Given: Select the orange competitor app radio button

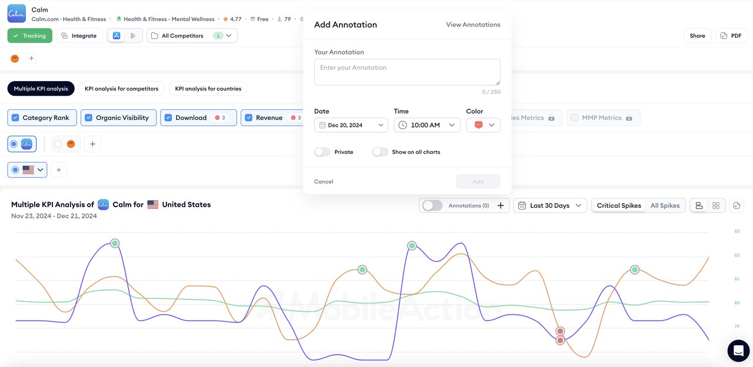Looking at the screenshot, I should pyautogui.click(x=58, y=144).
